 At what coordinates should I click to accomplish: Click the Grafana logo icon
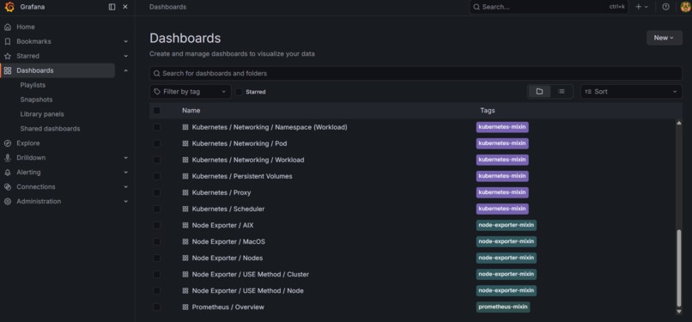point(9,7)
